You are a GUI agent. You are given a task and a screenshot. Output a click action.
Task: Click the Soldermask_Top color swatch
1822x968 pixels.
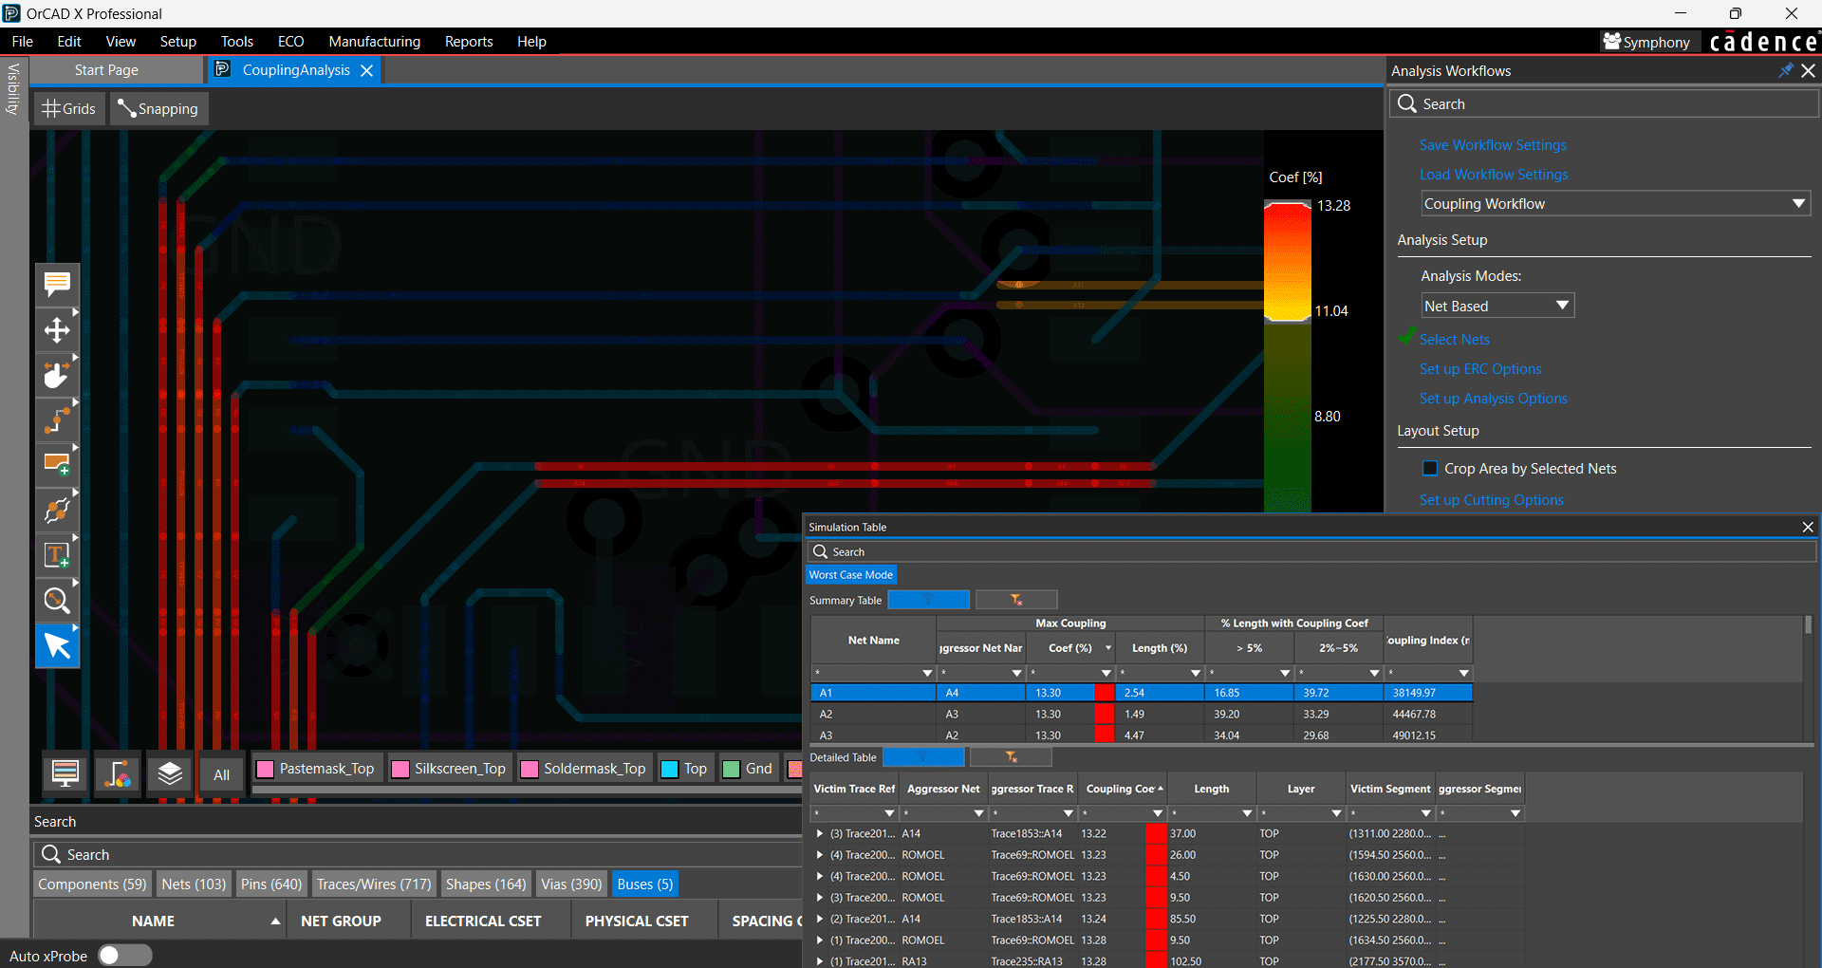point(530,769)
